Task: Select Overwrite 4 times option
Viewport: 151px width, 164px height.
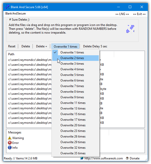Action: [x=75, y=69]
